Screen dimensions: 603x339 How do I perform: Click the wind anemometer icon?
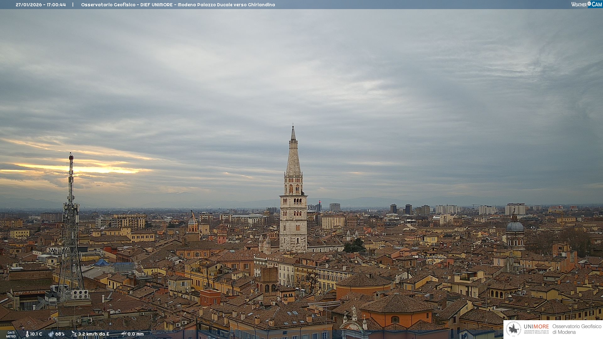tap(74, 334)
